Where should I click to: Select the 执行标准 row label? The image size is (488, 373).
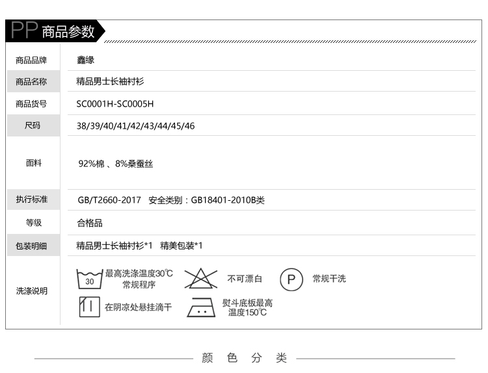click(x=32, y=199)
